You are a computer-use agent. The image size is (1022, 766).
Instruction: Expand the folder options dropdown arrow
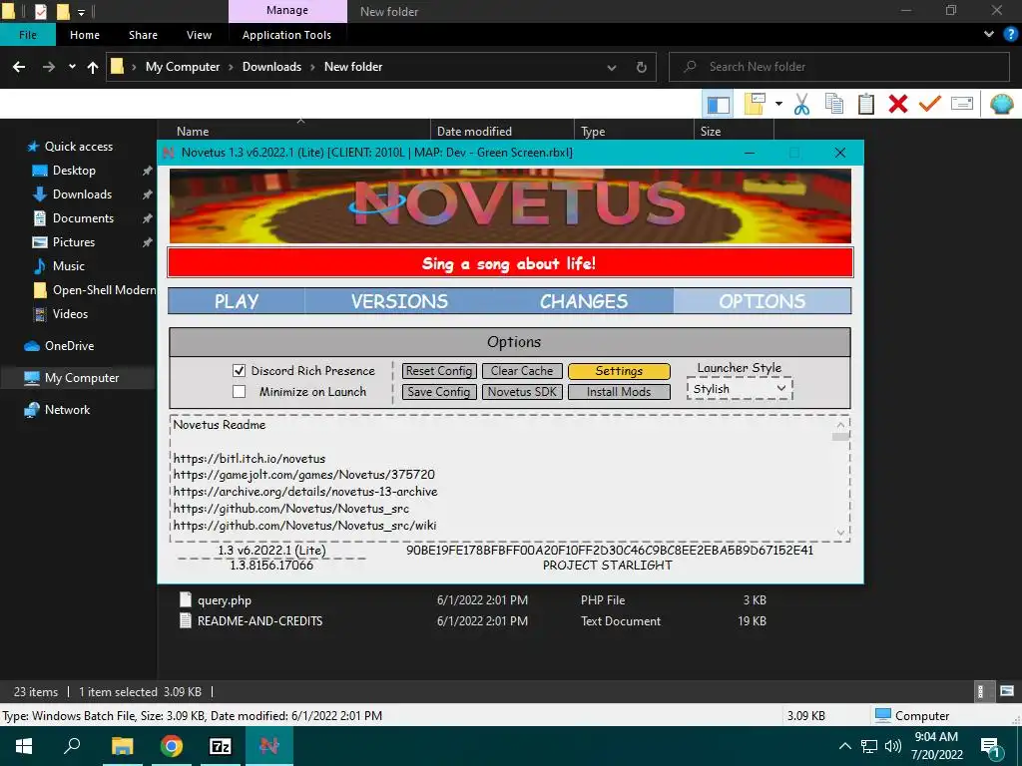tap(778, 104)
